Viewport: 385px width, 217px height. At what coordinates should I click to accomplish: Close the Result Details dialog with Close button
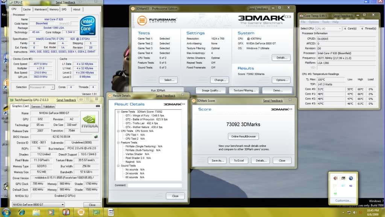pyautogui.click(x=175, y=196)
